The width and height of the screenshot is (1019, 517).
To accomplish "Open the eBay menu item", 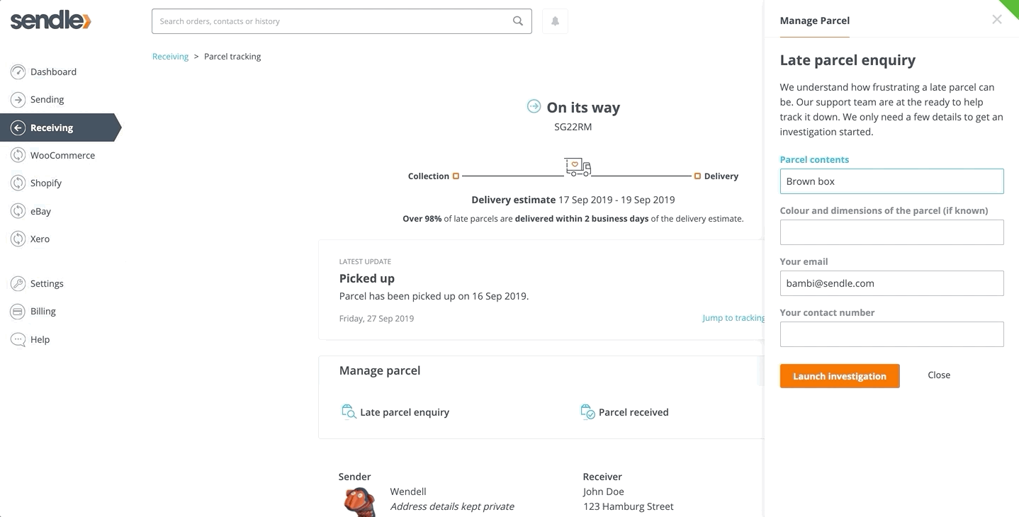I will [x=40, y=211].
